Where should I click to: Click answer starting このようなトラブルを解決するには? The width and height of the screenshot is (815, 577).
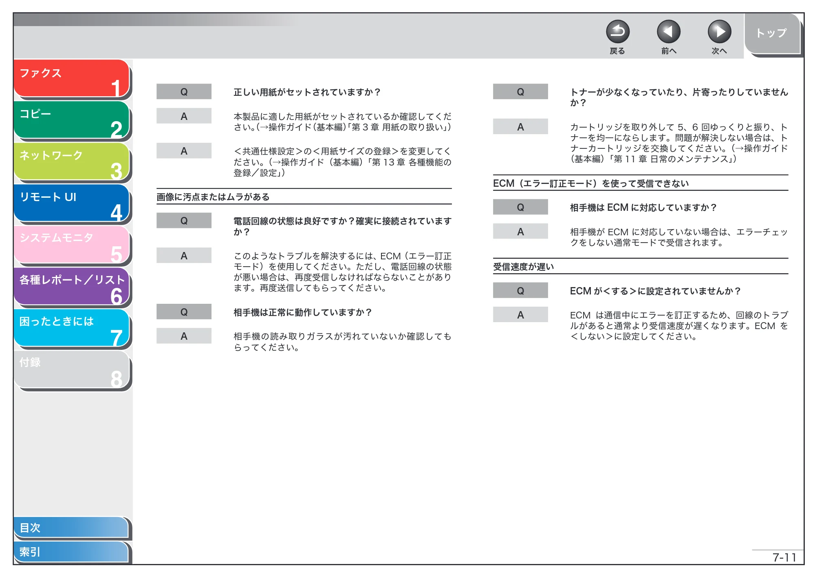tap(342, 272)
